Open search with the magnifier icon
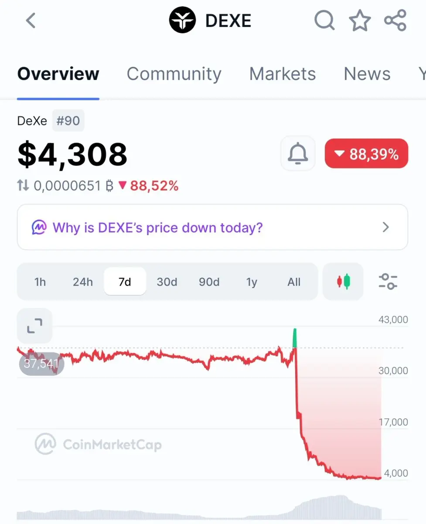The height and width of the screenshot is (524, 426). click(324, 21)
